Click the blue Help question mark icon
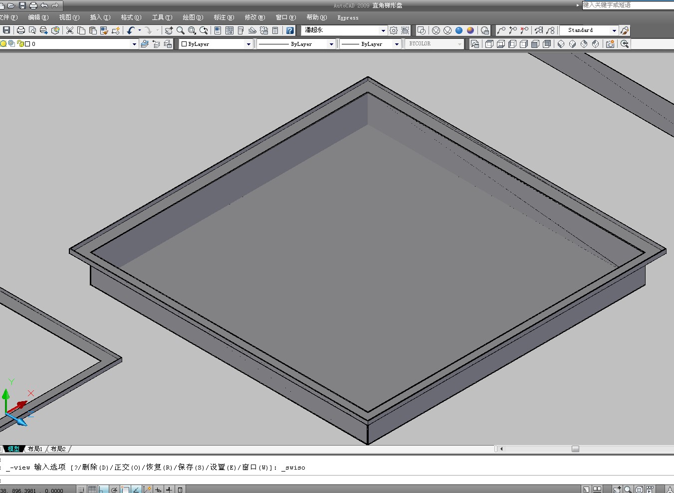674x493 pixels. [290, 30]
